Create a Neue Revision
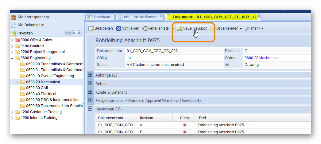The width and height of the screenshot is (321, 144). click(192, 28)
